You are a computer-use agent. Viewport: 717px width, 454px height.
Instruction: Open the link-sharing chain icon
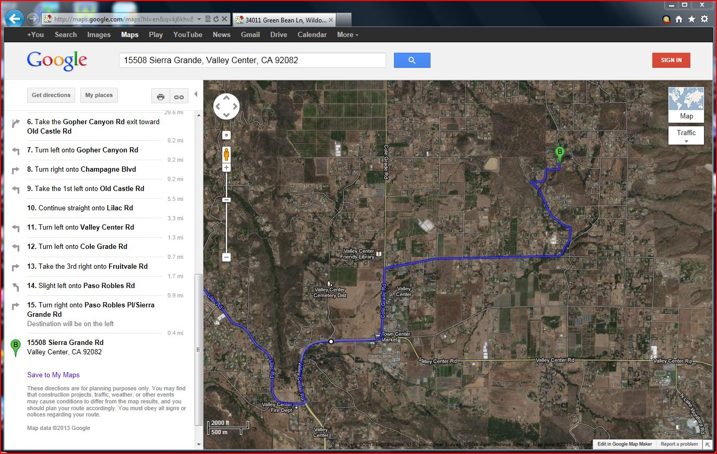pyautogui.click(x=179, y=97)
